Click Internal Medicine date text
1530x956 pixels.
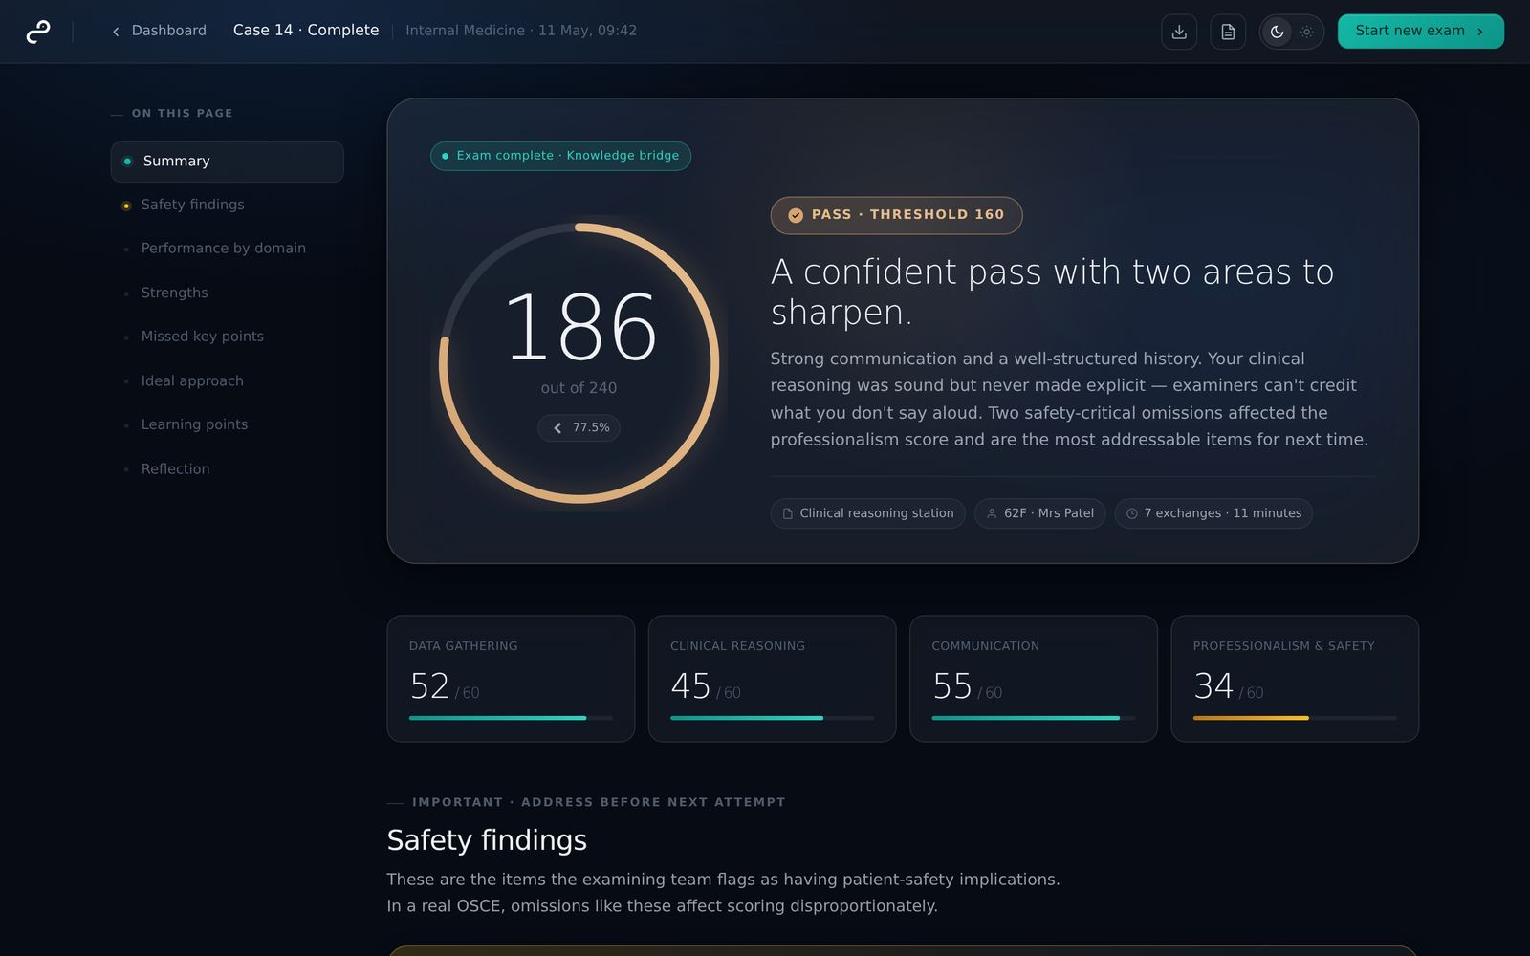point(521,31)
